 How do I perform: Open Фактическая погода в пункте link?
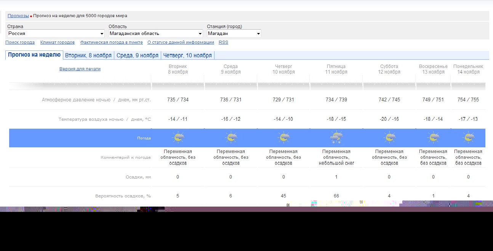tap(111, 42)
